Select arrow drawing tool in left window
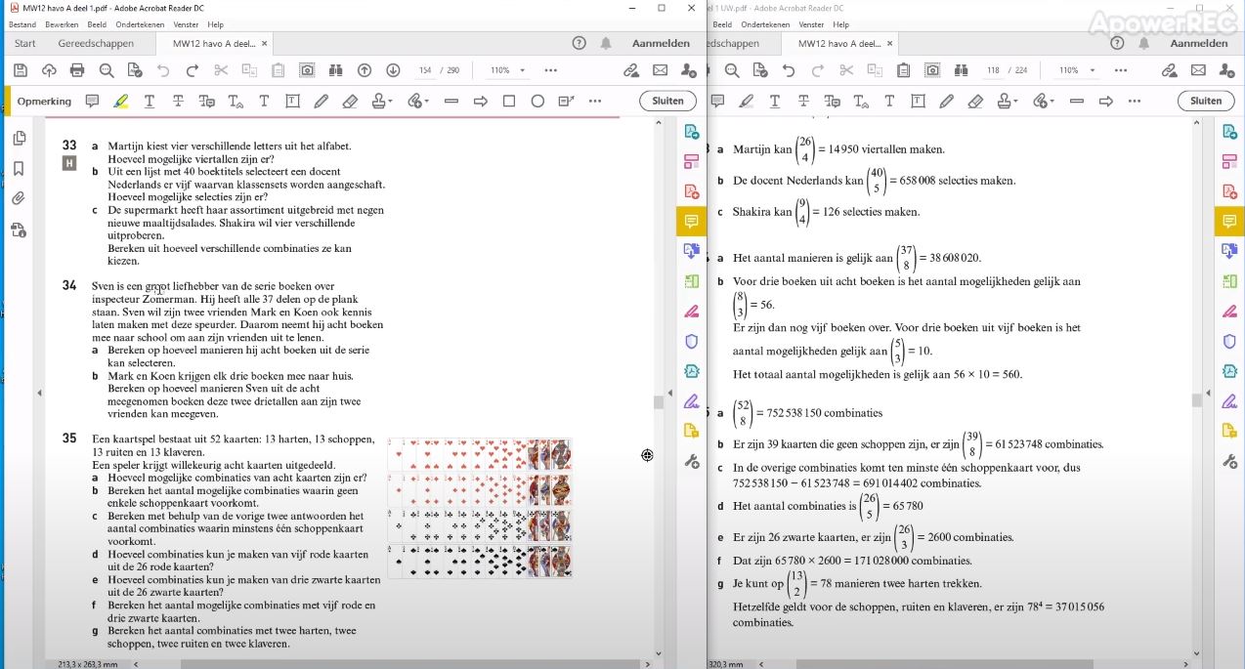Image resolution: width=1245 pixels, height=669 pixels. (481, 101)
